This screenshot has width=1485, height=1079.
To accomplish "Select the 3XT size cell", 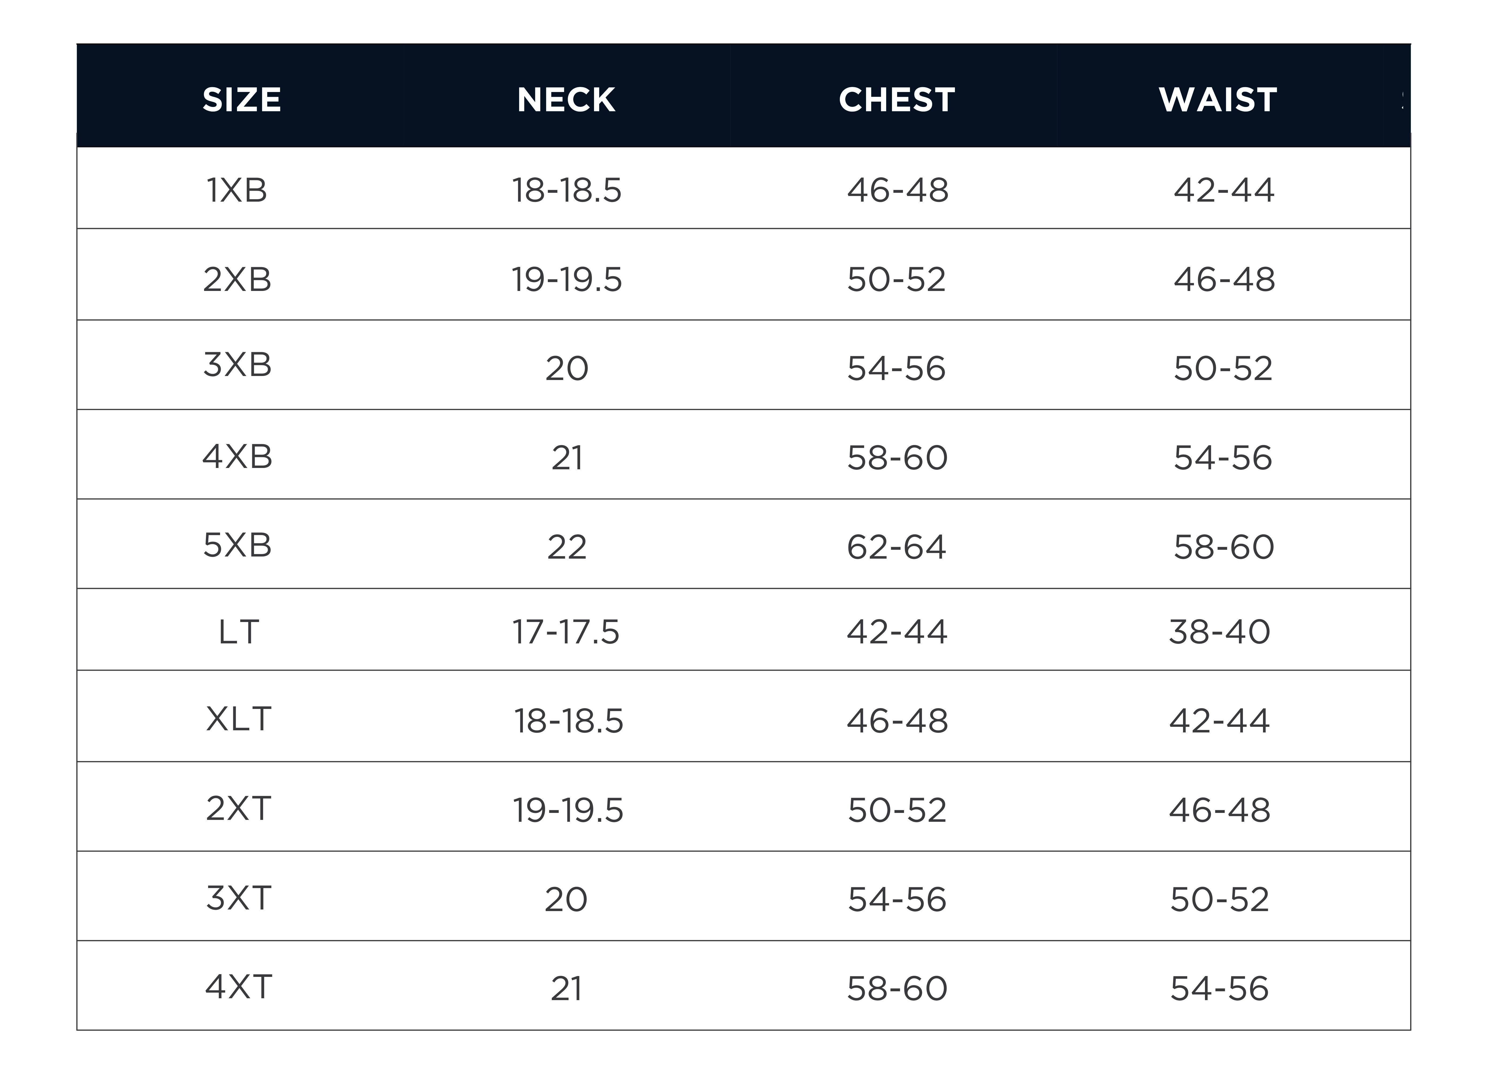I will tap(238, 898).
